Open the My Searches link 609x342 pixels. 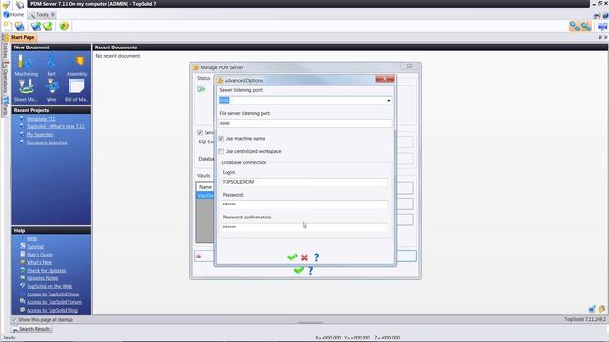tap(40, 135)
